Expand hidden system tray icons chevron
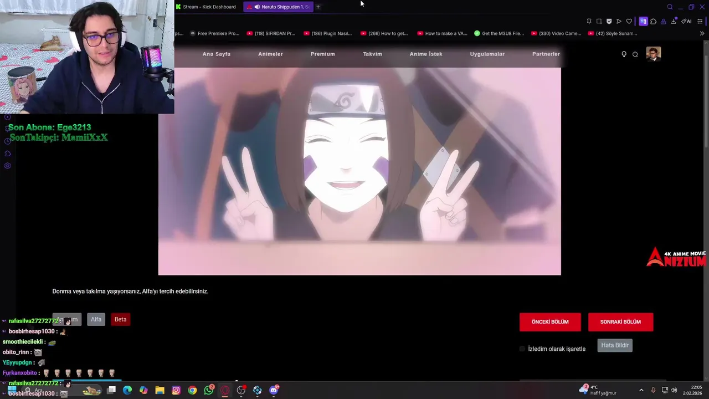This screenshot has width=709, height=399. 641,390
